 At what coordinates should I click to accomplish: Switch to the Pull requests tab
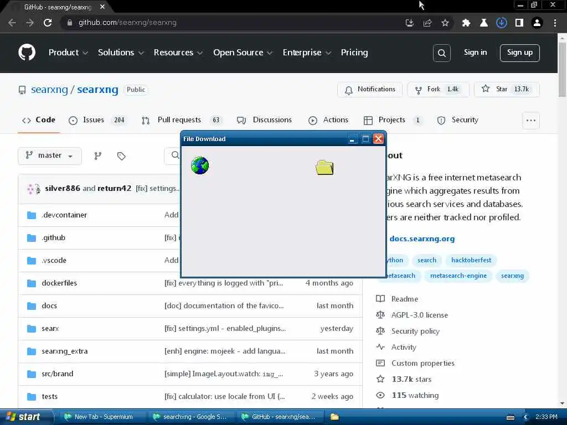(x=181, y=120)
